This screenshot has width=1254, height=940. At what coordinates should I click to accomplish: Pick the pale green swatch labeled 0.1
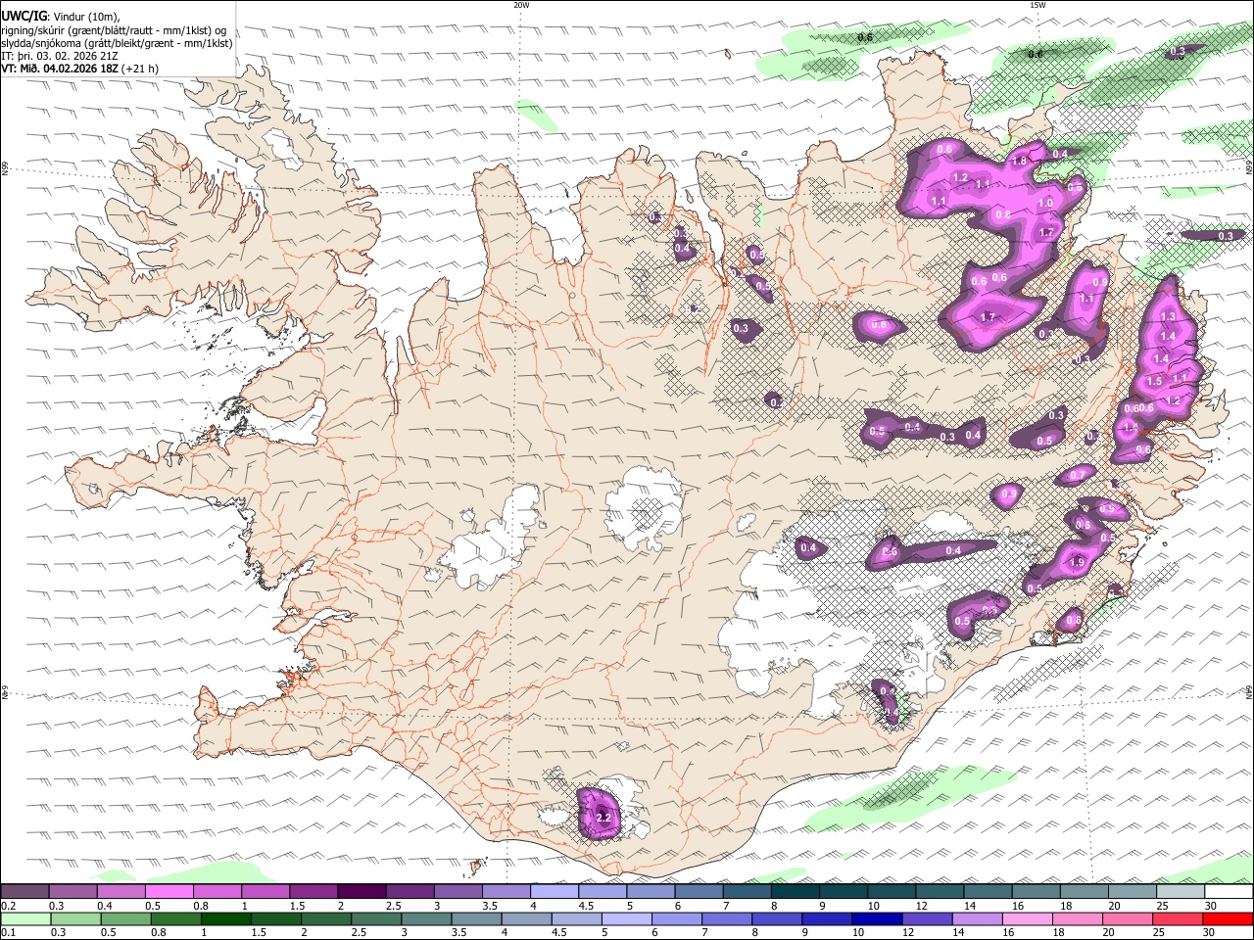click(x=25, y=919)
